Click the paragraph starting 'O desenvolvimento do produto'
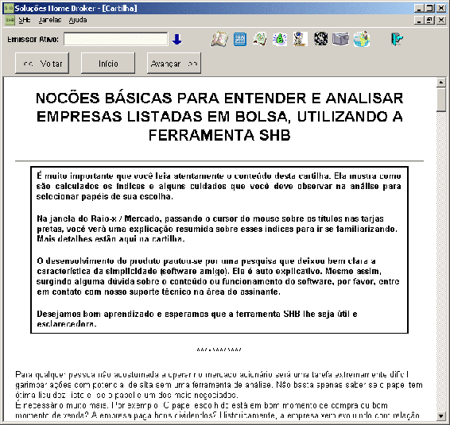450x425 pixels. 218,276
